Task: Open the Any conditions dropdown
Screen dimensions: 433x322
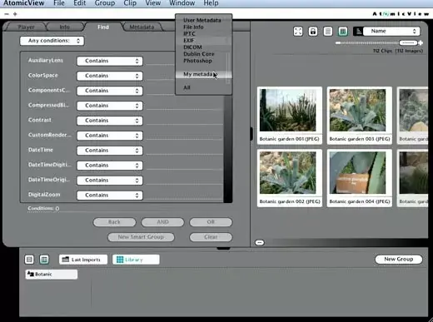Action: [x=52, y=41]
